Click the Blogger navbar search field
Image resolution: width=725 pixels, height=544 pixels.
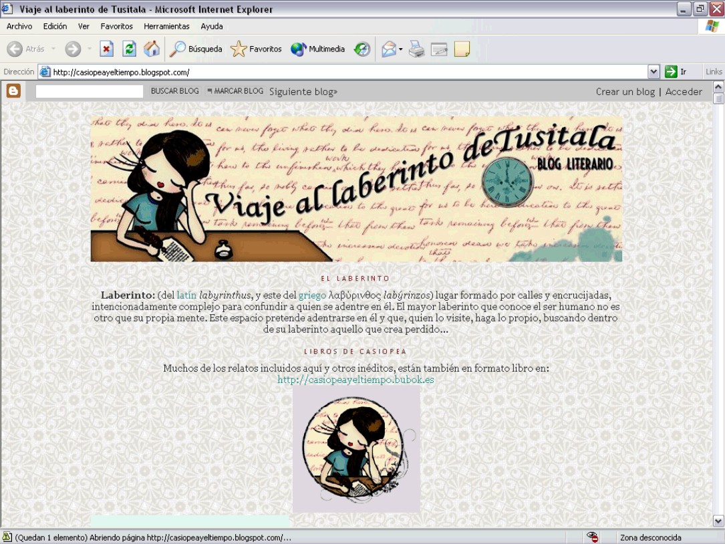pos(90,92)
